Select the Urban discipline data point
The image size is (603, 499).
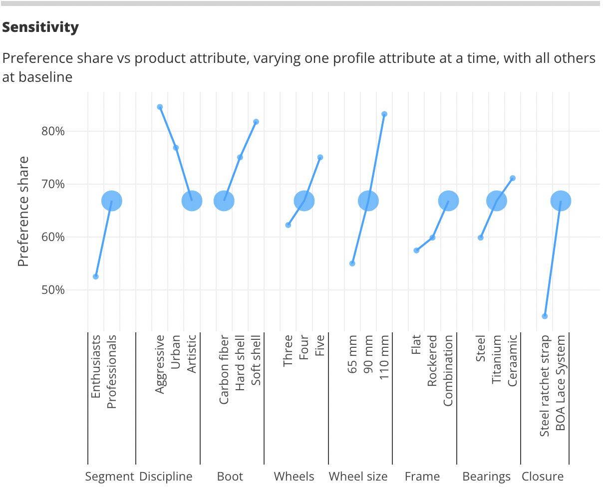[176, 148]
